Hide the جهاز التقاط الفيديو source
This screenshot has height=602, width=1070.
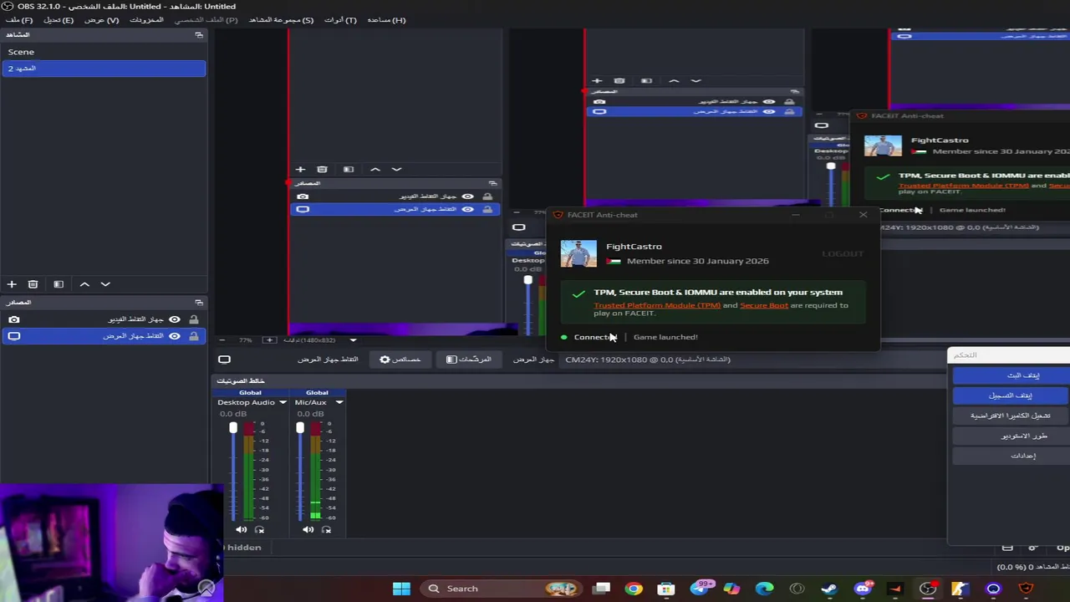click(175, 319)
